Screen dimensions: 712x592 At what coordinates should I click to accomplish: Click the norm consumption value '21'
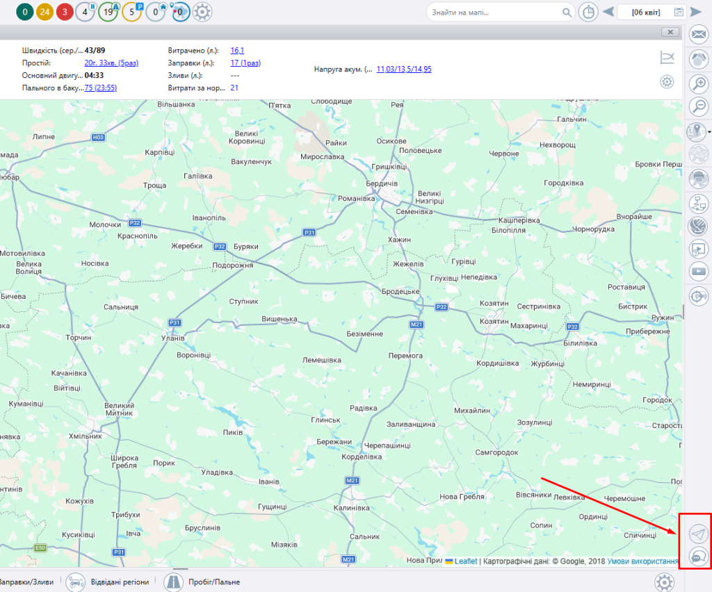coord(234,88)
